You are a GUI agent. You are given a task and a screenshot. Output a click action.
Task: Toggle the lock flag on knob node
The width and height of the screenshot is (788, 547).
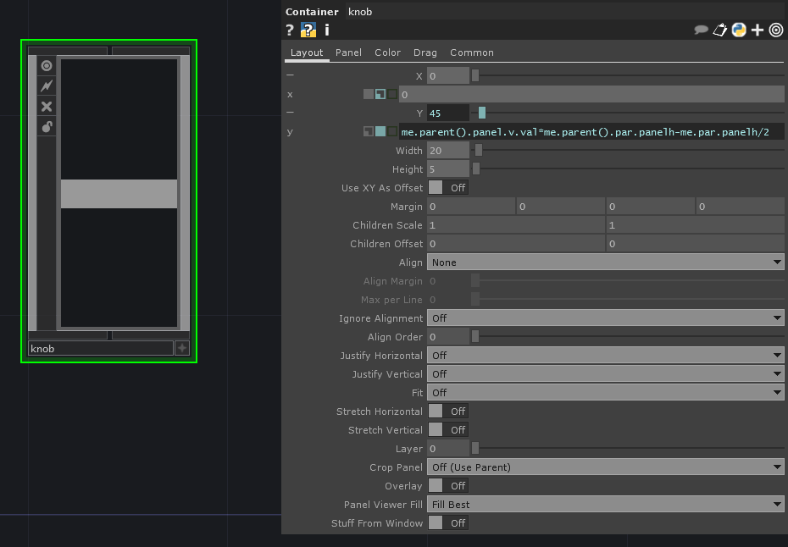[47, 127]
